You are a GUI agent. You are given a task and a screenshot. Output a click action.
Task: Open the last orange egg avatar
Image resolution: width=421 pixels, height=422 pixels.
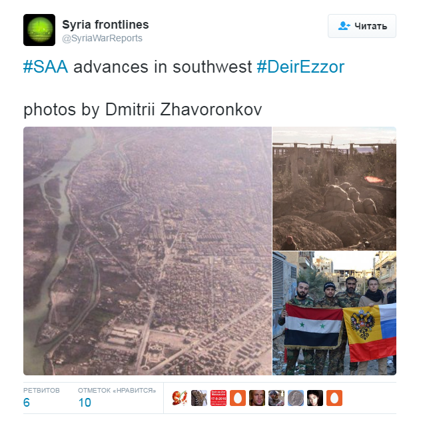coord(334,398)
